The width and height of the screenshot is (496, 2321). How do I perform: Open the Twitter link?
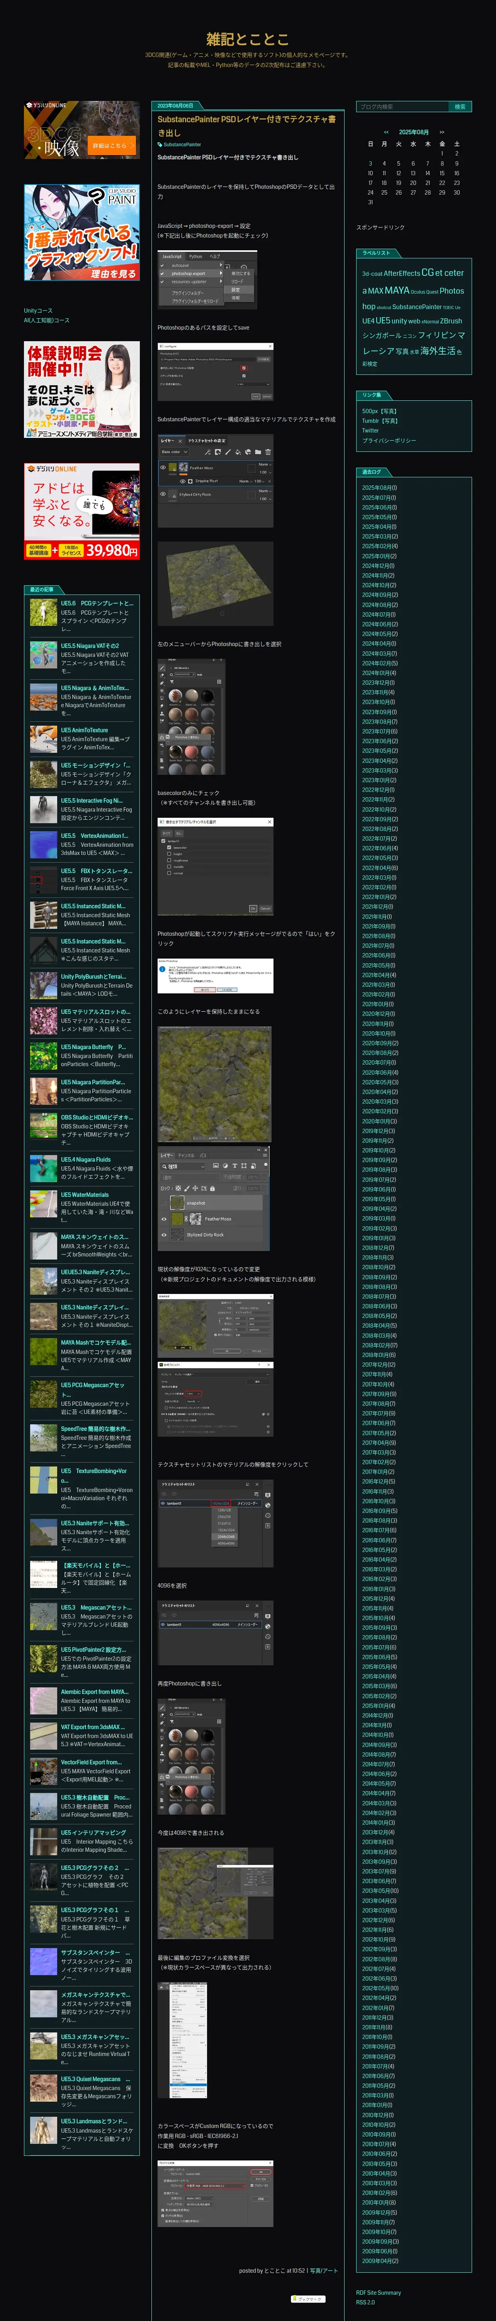371,431
